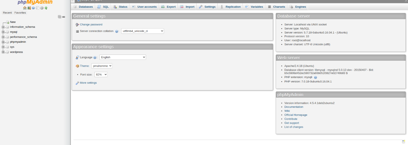Screen dimensions: 408x145
Task: Select the performance_schema database name
Action: pos(23,37)
